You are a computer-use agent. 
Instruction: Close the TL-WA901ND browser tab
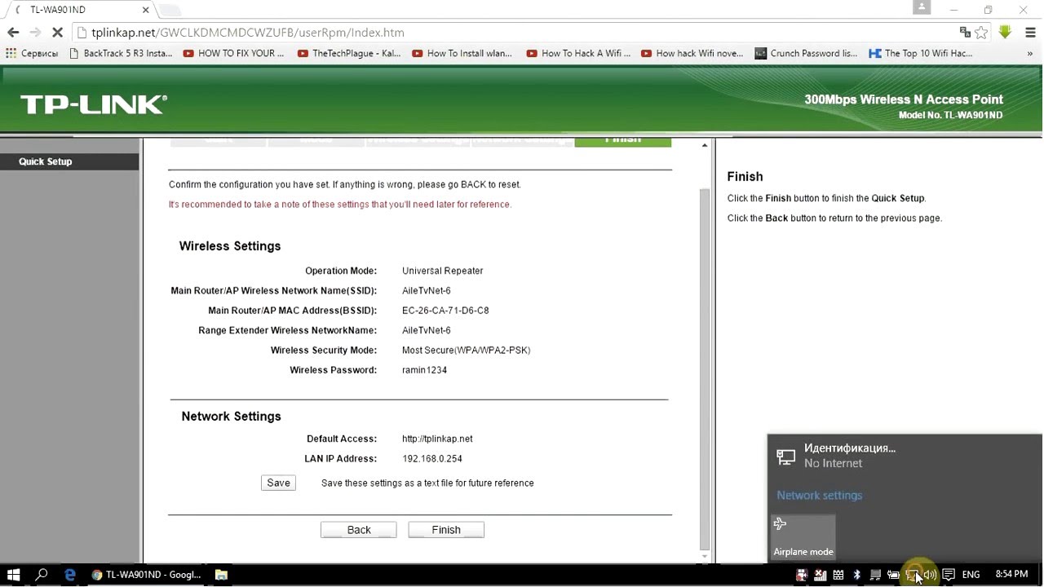146,10
